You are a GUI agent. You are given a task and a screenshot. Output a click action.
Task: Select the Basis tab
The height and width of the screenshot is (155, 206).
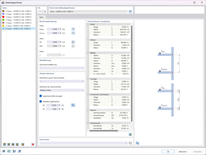click(41, 17)
